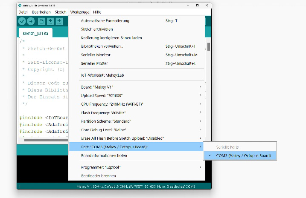
Task: Click the Verify sketch checkmark icon
Action: (x=22, y=21)
